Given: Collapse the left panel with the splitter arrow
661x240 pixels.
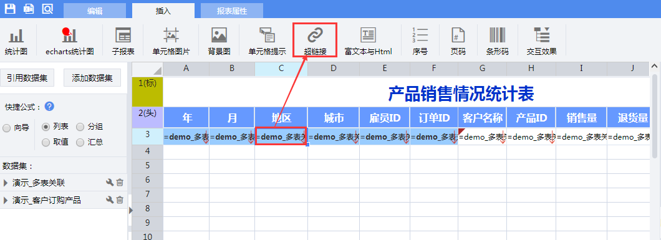Looking at the screenshot, I should [x=130, y=210].
